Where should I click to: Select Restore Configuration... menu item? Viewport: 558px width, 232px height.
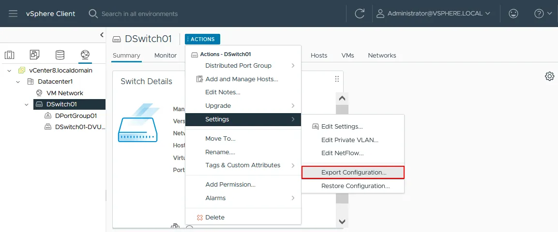[x=353, y=186]
